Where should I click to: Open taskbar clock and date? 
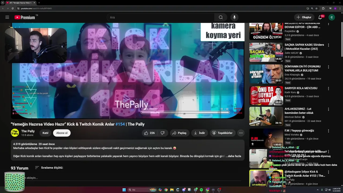(336, 190)
